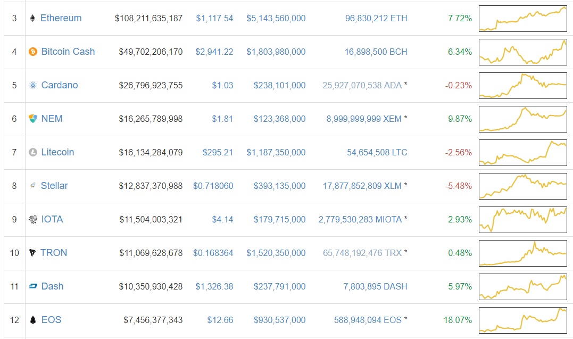
Task: Click supply 65,748,192,476 TRX
Action: coord(362,253)
